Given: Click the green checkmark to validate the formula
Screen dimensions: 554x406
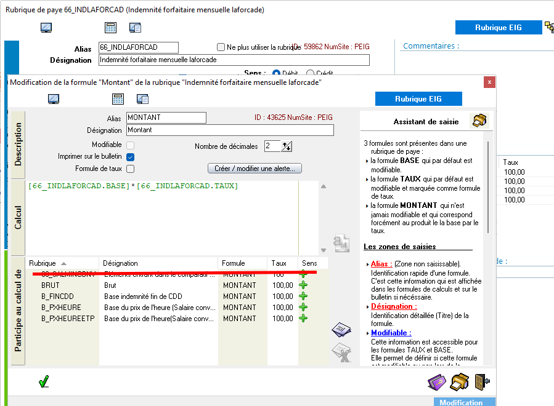Looking at the screenshot, I should click(43, 382).
